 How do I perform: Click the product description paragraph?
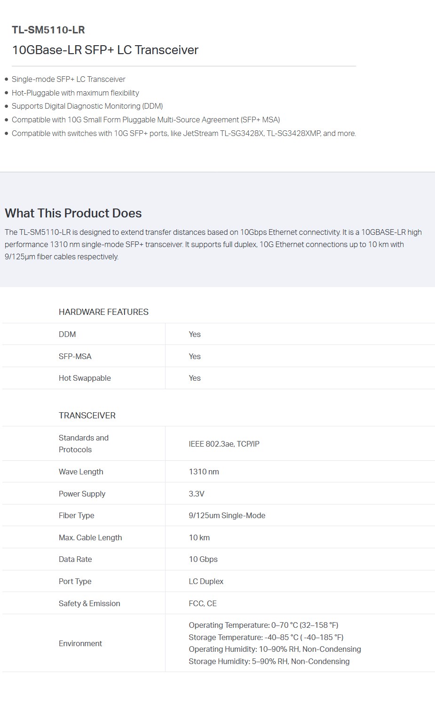tap(213, 244)
